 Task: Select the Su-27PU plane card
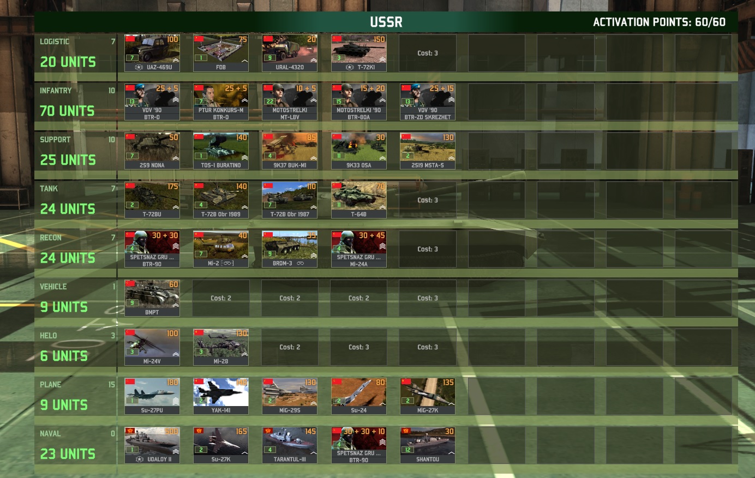152,395
